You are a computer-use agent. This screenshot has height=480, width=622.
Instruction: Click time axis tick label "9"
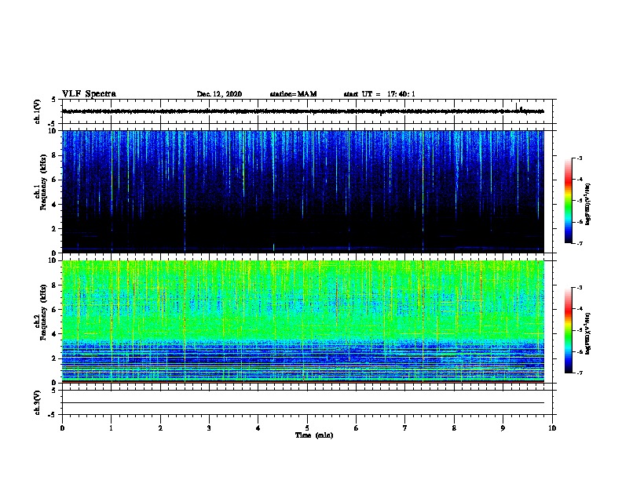[503, 427]
